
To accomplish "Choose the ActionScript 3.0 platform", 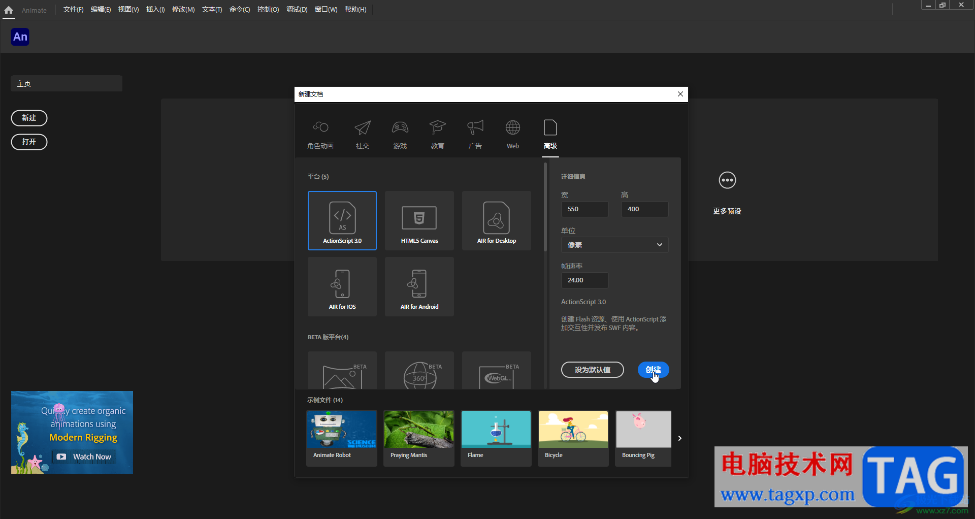I will tap(342, 220).
